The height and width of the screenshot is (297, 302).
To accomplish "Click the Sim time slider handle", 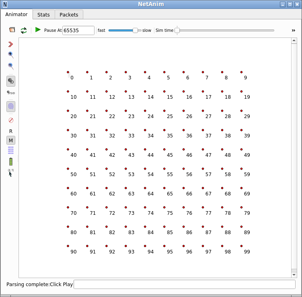I will (x=177, y=31).
